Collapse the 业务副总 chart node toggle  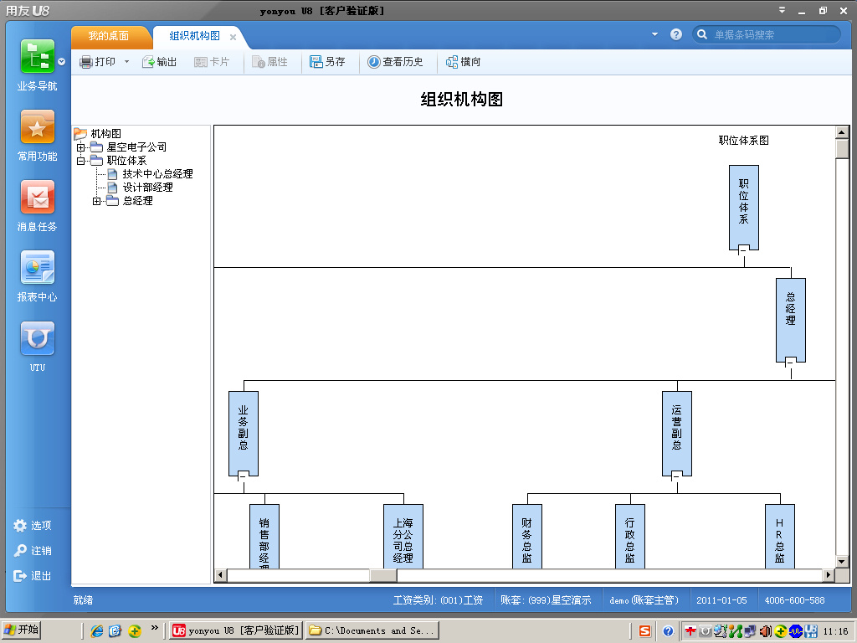click(243, 476)
